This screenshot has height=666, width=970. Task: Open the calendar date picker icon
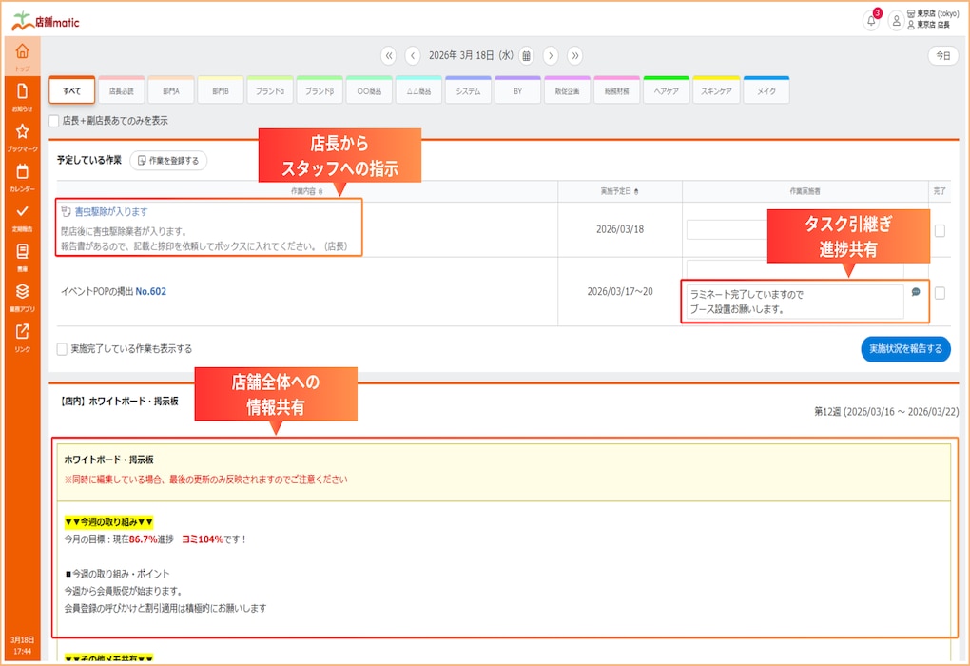[x=526, y=55]
